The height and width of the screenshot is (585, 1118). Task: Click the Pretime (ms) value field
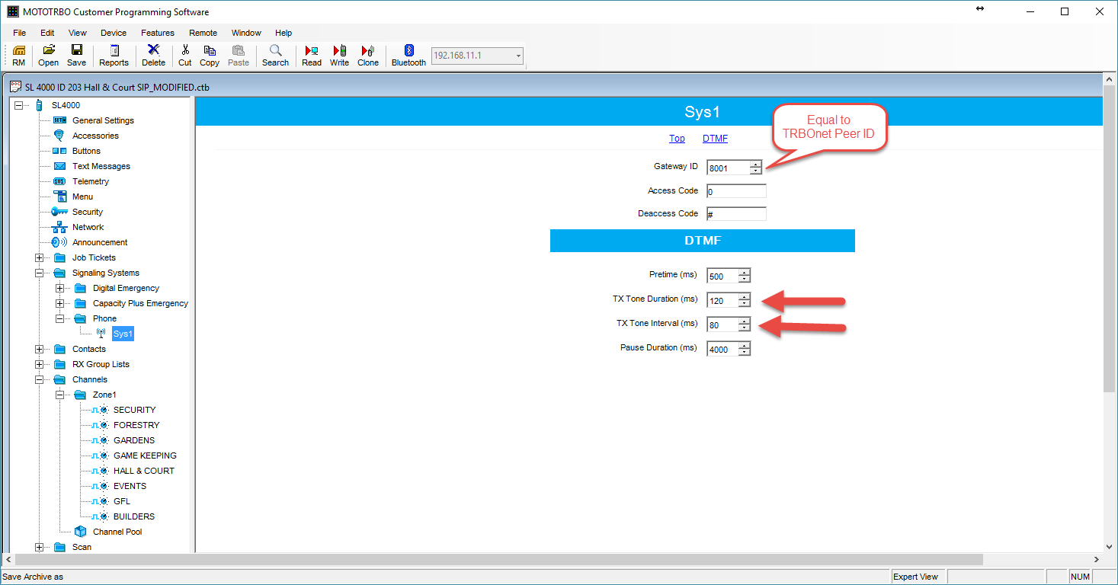pyautogui.click(x=728, y=276)
